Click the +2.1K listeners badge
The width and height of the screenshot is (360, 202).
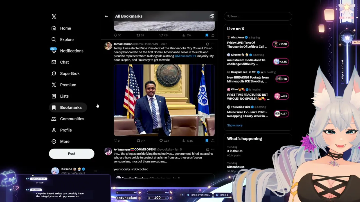[x=281, y=61]
